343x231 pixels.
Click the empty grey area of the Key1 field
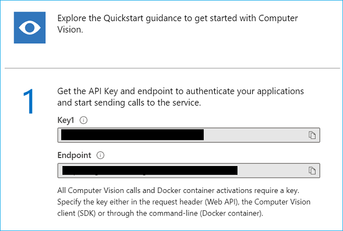[253, 135]
